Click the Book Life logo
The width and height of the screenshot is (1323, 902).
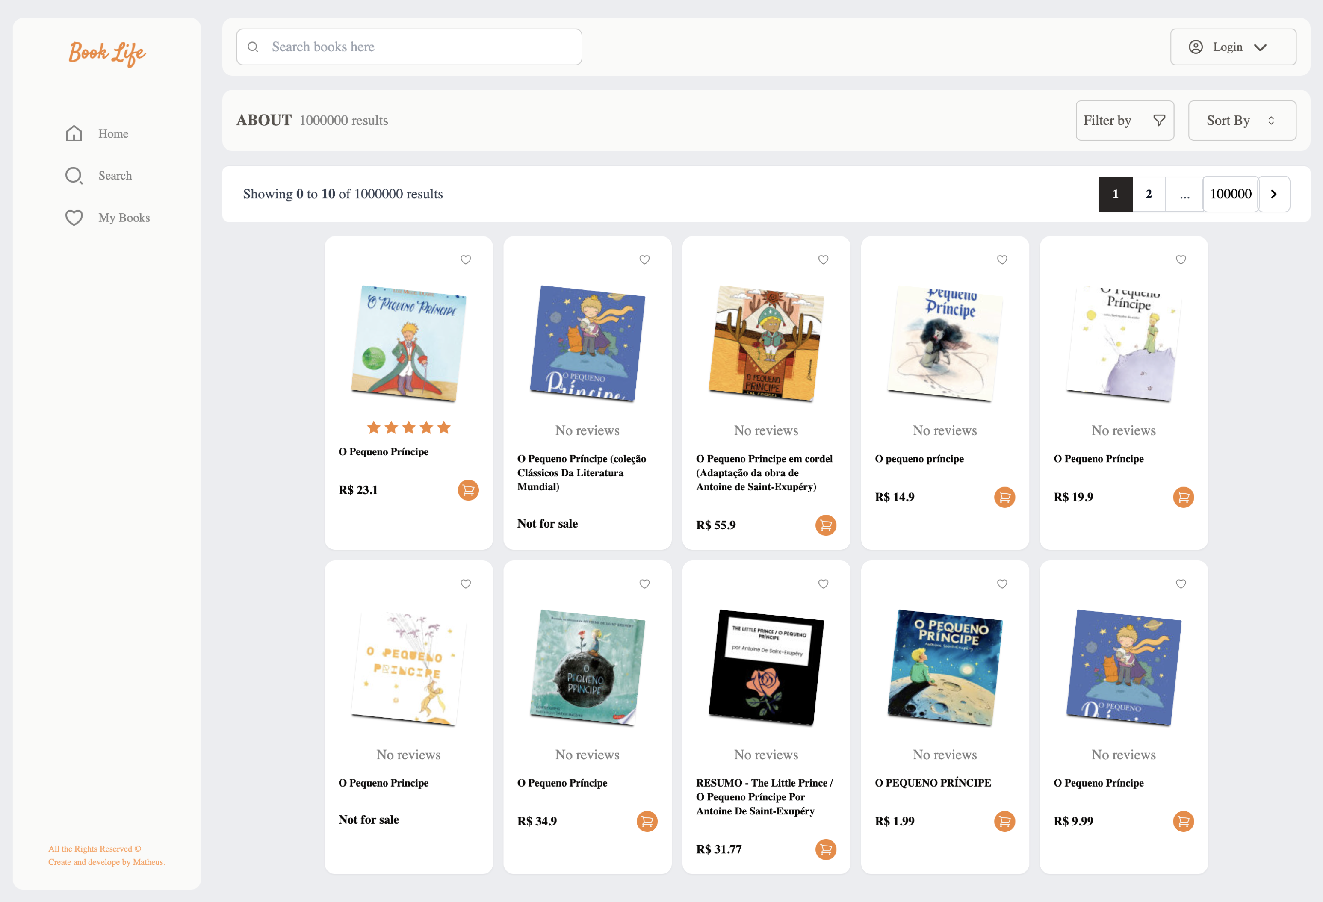[107, 53]
